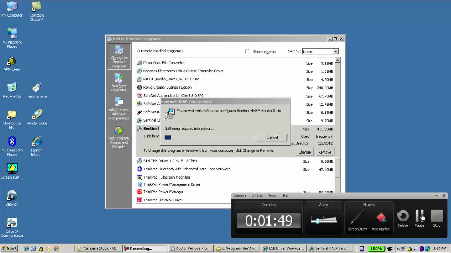Switch to Camtasia Studio taskbar button
This screenshot has height=253, width=451.
pyautogui.click(x=99, y=248)
